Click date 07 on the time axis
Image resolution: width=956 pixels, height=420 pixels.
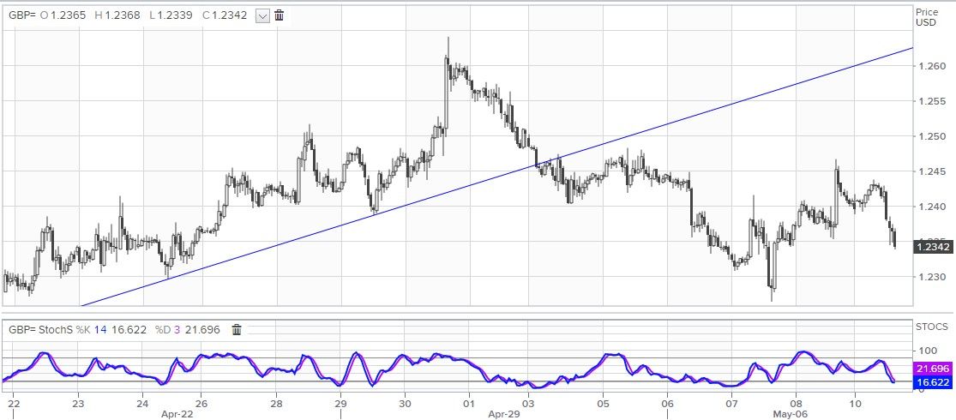pyautogui.click(x=732, y=403)
